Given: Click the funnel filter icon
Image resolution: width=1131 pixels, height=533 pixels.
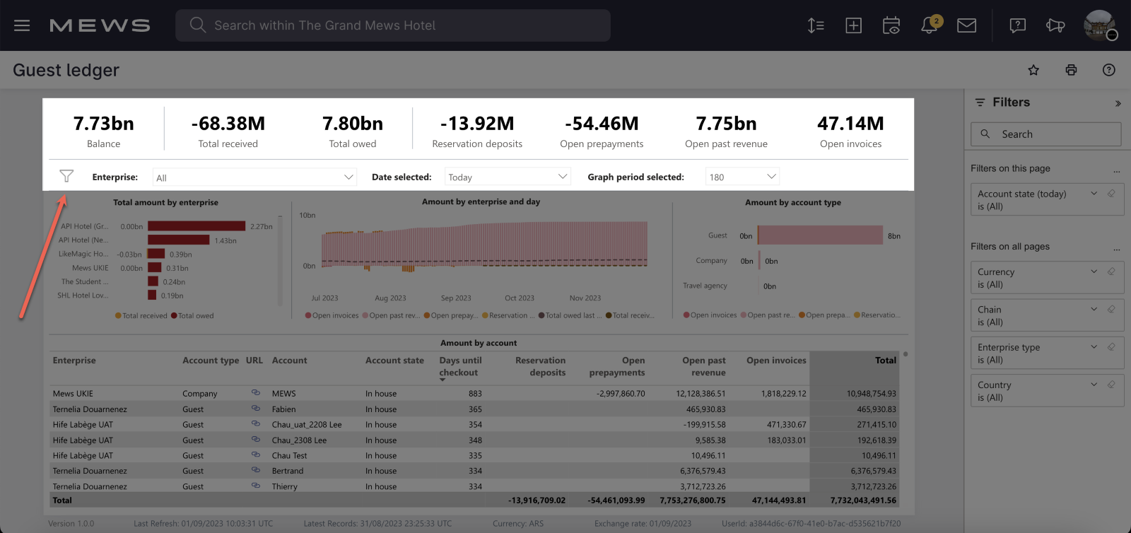Looking at the screenshot, I should (66, 176).
